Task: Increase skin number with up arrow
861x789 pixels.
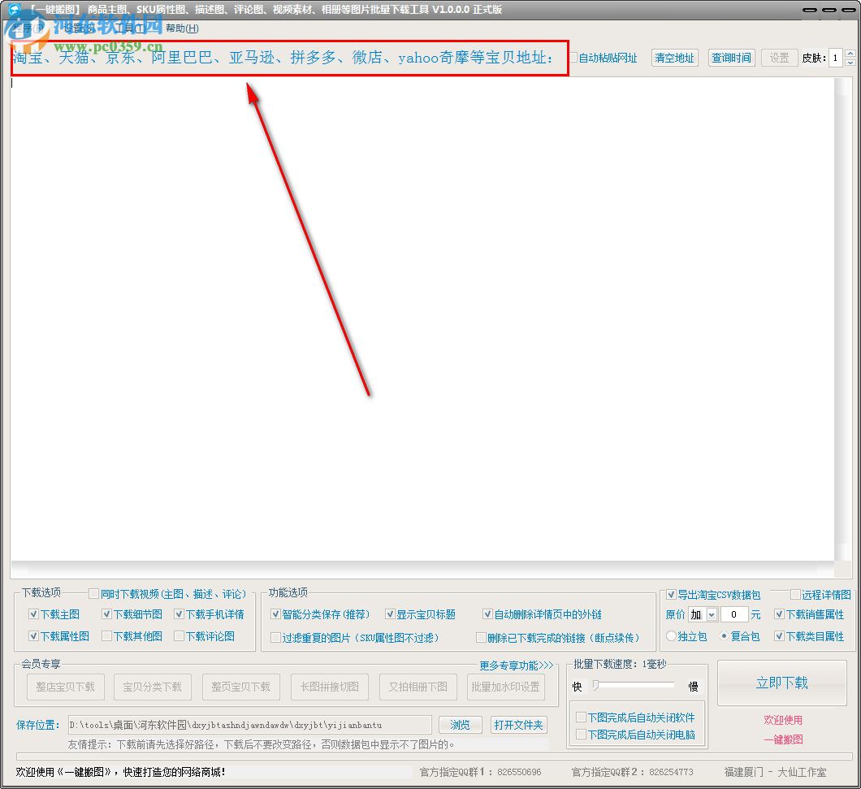Action: (850, 54)
